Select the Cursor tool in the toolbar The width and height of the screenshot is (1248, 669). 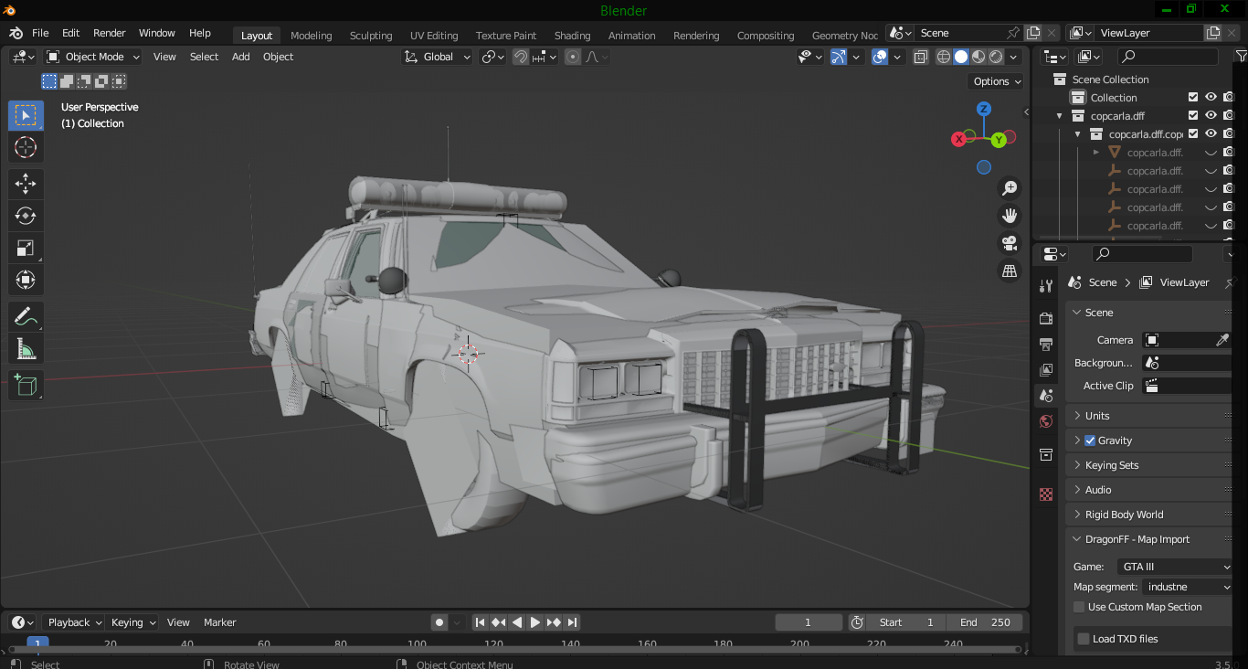tap(26, 147)
